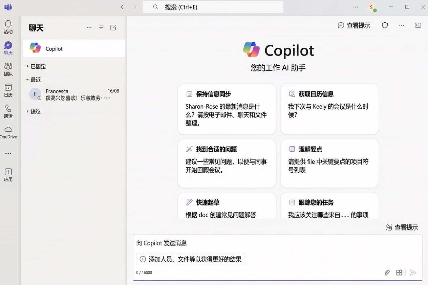The height and width of the screenshot is (285, 428).
Task: Open the plugins grid icon in message box
Action: pyautogui.click(x=399, y=272)
